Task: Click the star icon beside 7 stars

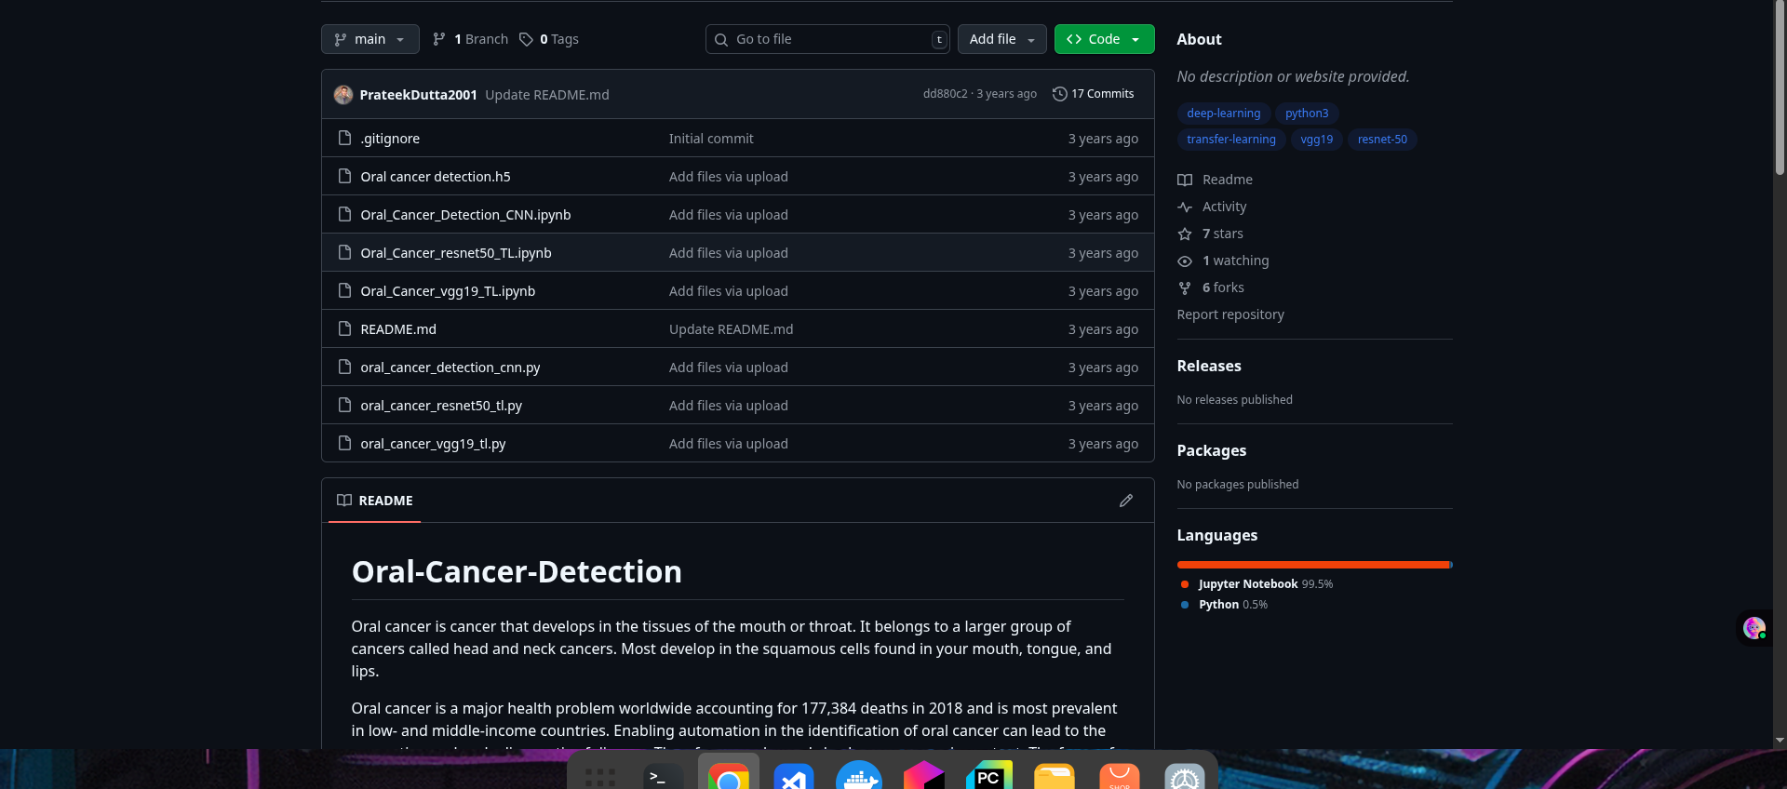Action: pyautogui.click(x=1185, y=234)
